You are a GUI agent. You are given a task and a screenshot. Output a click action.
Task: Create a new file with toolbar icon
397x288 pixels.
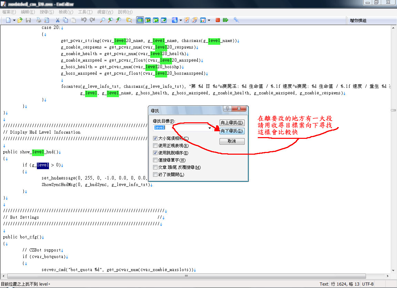[8, 20]
